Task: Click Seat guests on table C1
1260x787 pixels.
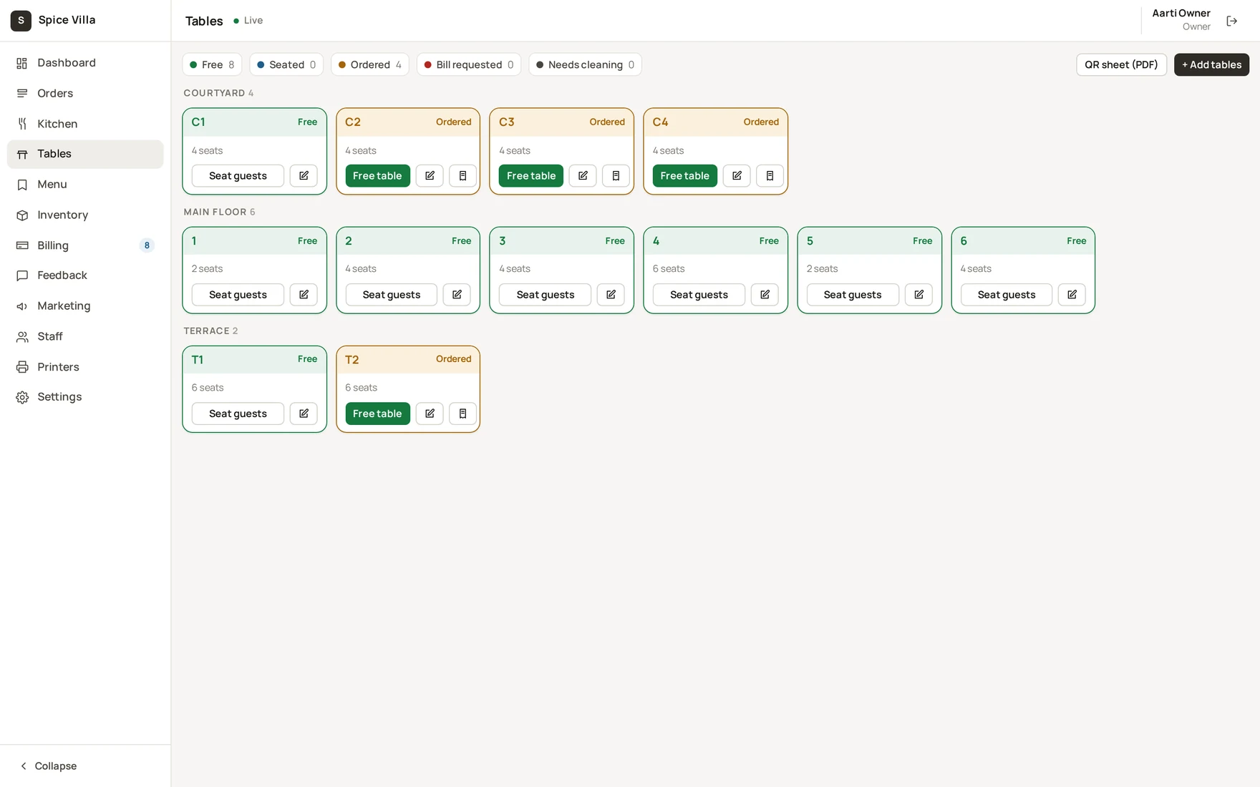Action: [238, 176]
